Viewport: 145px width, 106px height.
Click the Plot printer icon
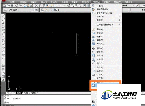tap(17, 6)
